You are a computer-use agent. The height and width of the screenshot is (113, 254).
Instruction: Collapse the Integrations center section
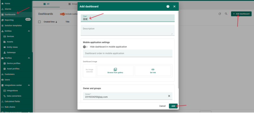click(29, 85)
